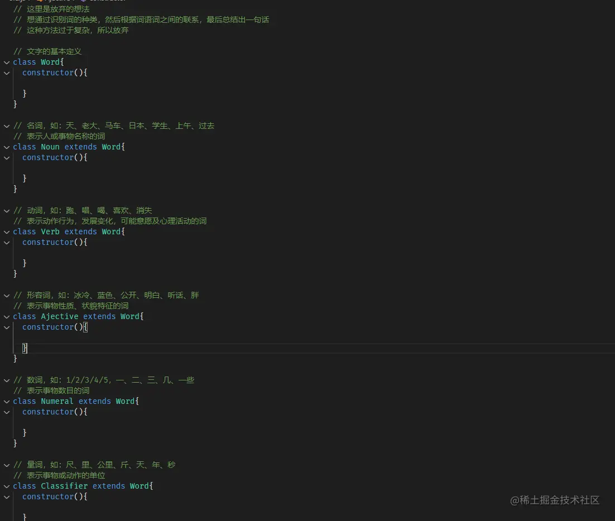The height and width of the screenshot is (521, 615).
Task: Click the 数词 example comment with 1/2/3/4/5
Action: click(104, 380)
